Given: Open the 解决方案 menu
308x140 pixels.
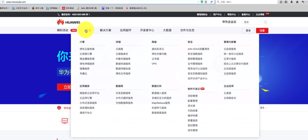Looking at the screenshot, I should [x=105, y=31].
